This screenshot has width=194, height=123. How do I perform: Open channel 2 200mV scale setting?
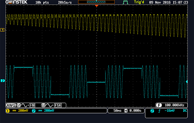(43, 111)
